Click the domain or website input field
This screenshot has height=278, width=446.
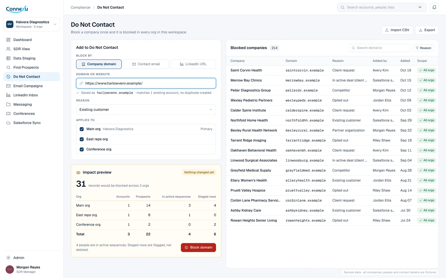tap(146, 83)
